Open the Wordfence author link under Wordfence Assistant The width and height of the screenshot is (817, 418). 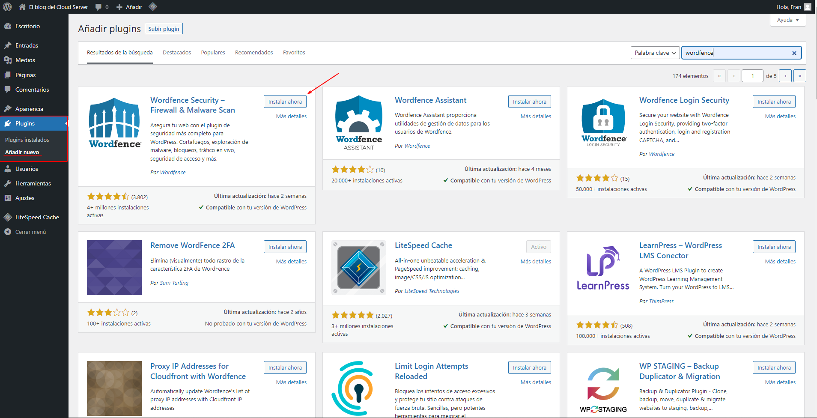coord(417,146)
